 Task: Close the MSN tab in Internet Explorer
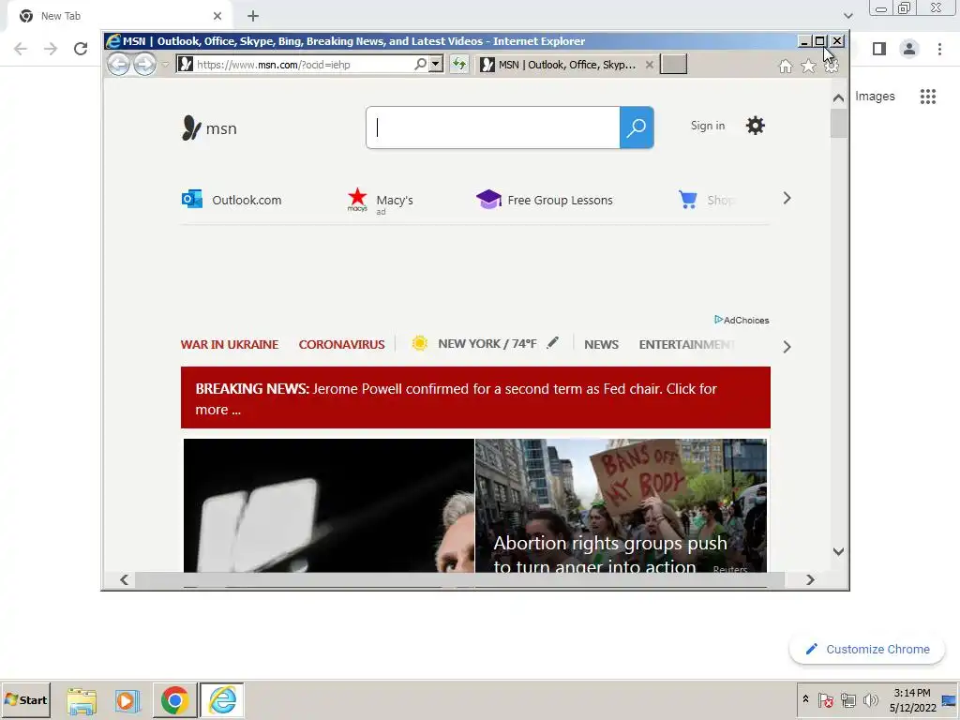tap(649, 65)
